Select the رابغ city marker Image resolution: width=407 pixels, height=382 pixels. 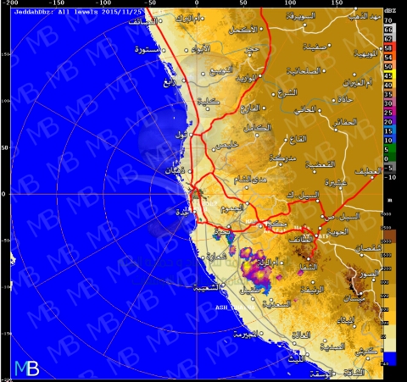tap(184, 80)
